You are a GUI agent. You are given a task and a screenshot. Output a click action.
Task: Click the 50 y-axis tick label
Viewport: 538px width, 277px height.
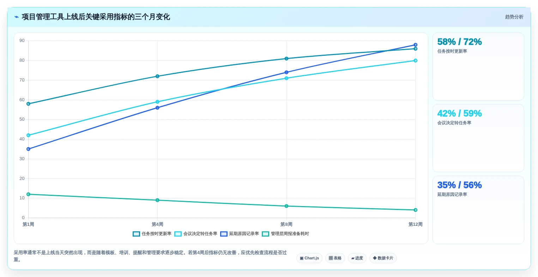click(x=22, y=119)
